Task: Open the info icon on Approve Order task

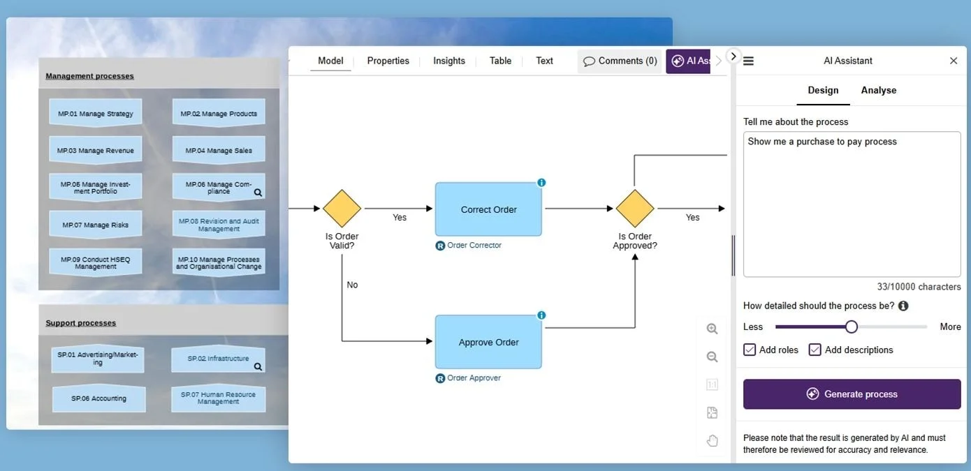Action: (x=541, y=315)
